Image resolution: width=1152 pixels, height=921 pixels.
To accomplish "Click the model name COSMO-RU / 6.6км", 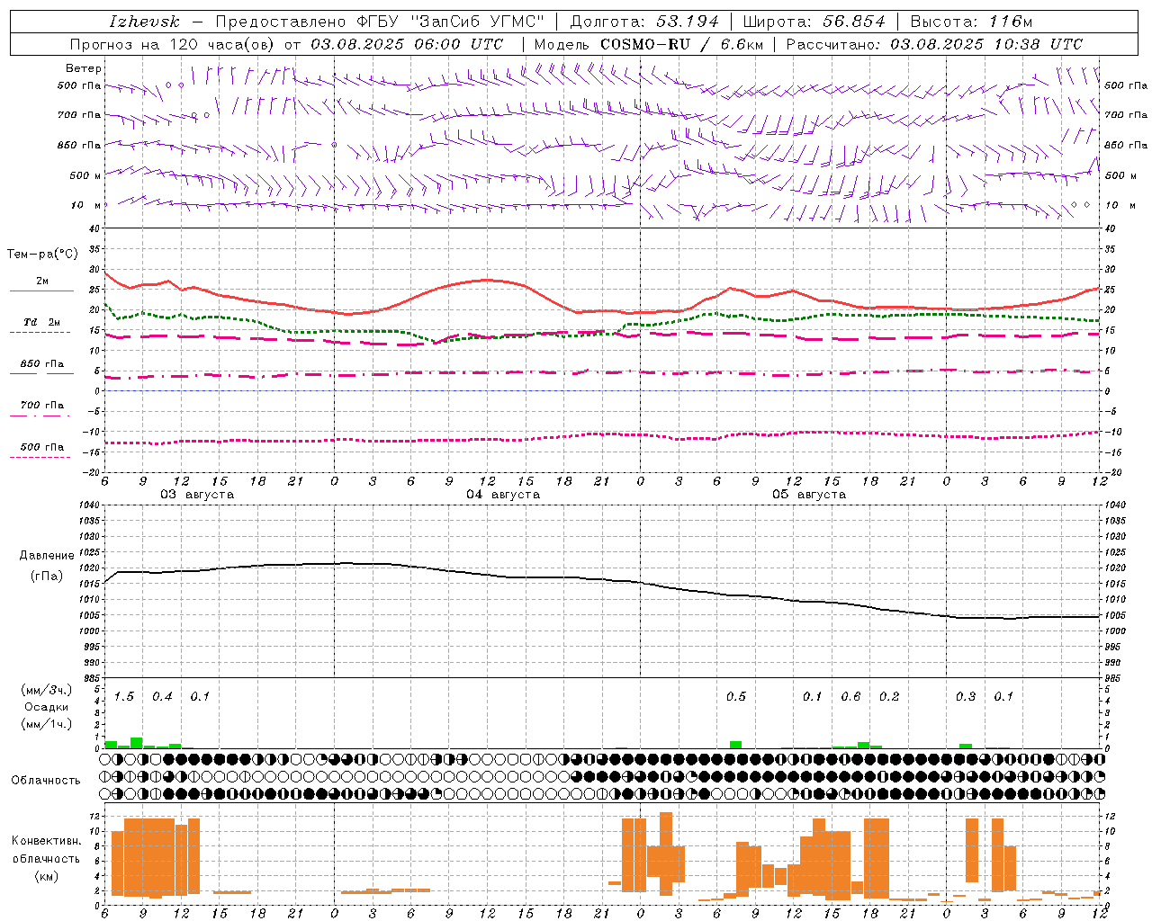I will tap(681, 44).
